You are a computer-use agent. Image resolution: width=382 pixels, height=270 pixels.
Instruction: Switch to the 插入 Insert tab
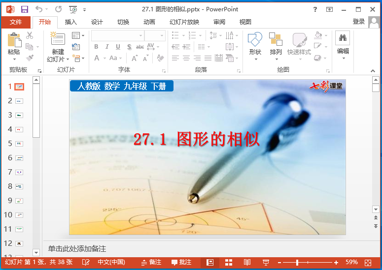click(x=70, y=22)
